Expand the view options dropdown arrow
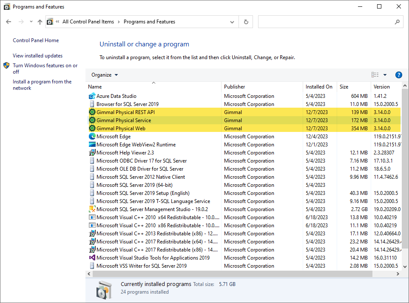Viewport: 409px width, 303px height. [x=385, y=75]
